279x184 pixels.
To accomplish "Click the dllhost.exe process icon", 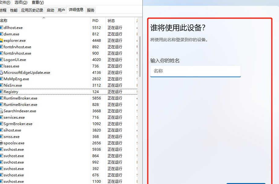I will coord(1,28).
